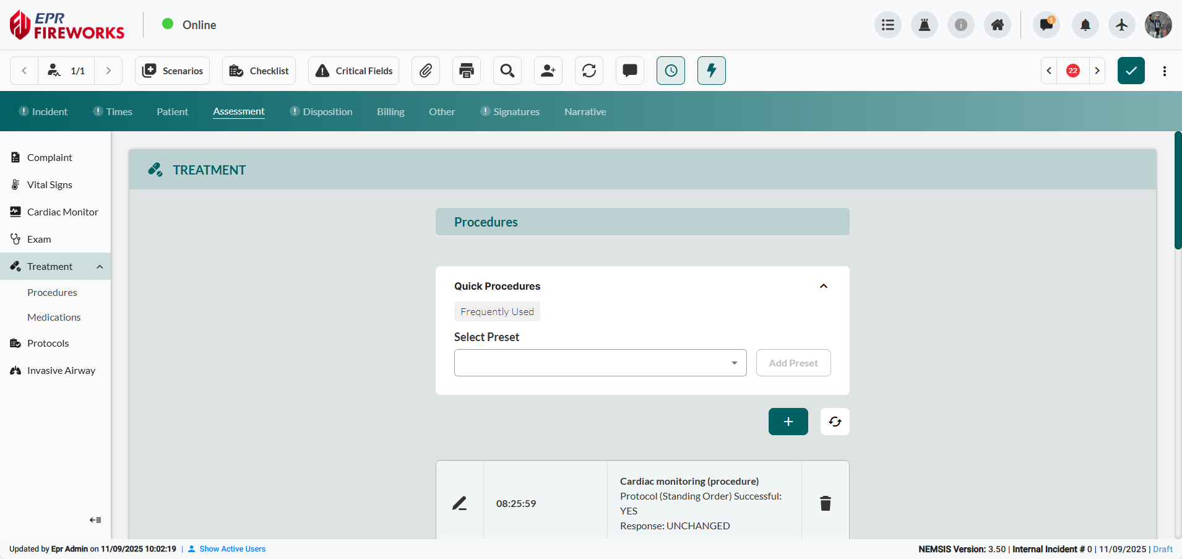Collapse the Treatment sidebar group
This screenshot has height=559, width=1182.
pyautogui.click(x=100, y=266)
